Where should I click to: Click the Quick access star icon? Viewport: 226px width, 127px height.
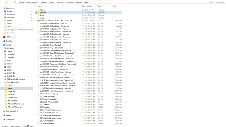click(4, 8)
